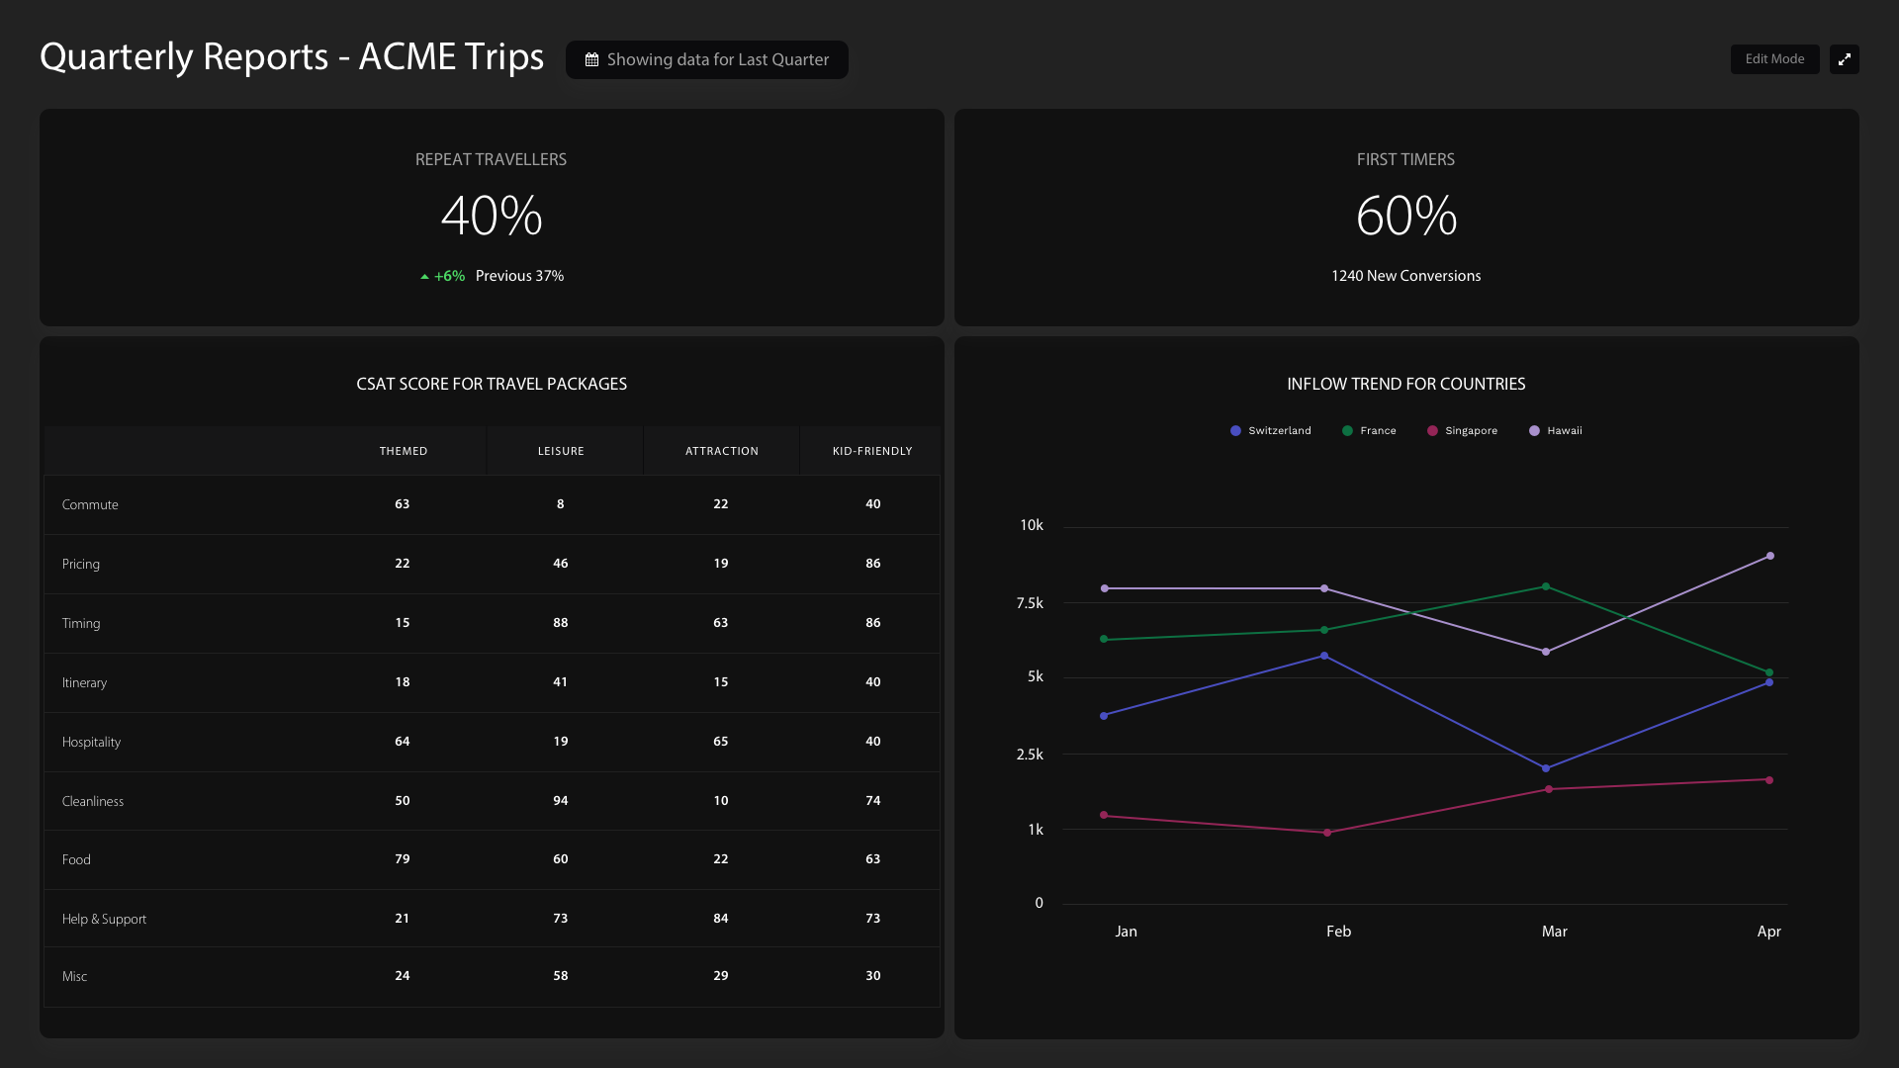The height and width of the screenshot is (1068, 1899).
Task: Click Hawaii data point for Apr
Action: 1769,556
